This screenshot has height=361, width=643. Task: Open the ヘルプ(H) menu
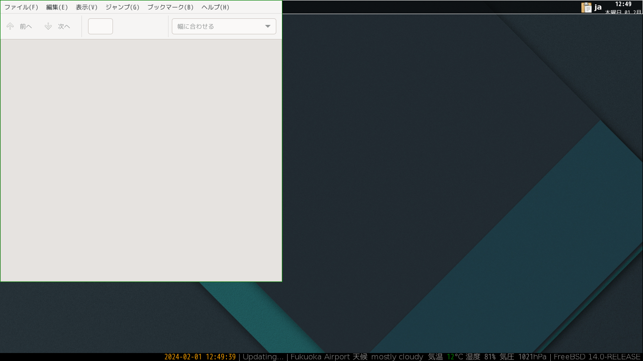click(215, 7)
